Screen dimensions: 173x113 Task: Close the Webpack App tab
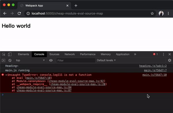[67, 6]
